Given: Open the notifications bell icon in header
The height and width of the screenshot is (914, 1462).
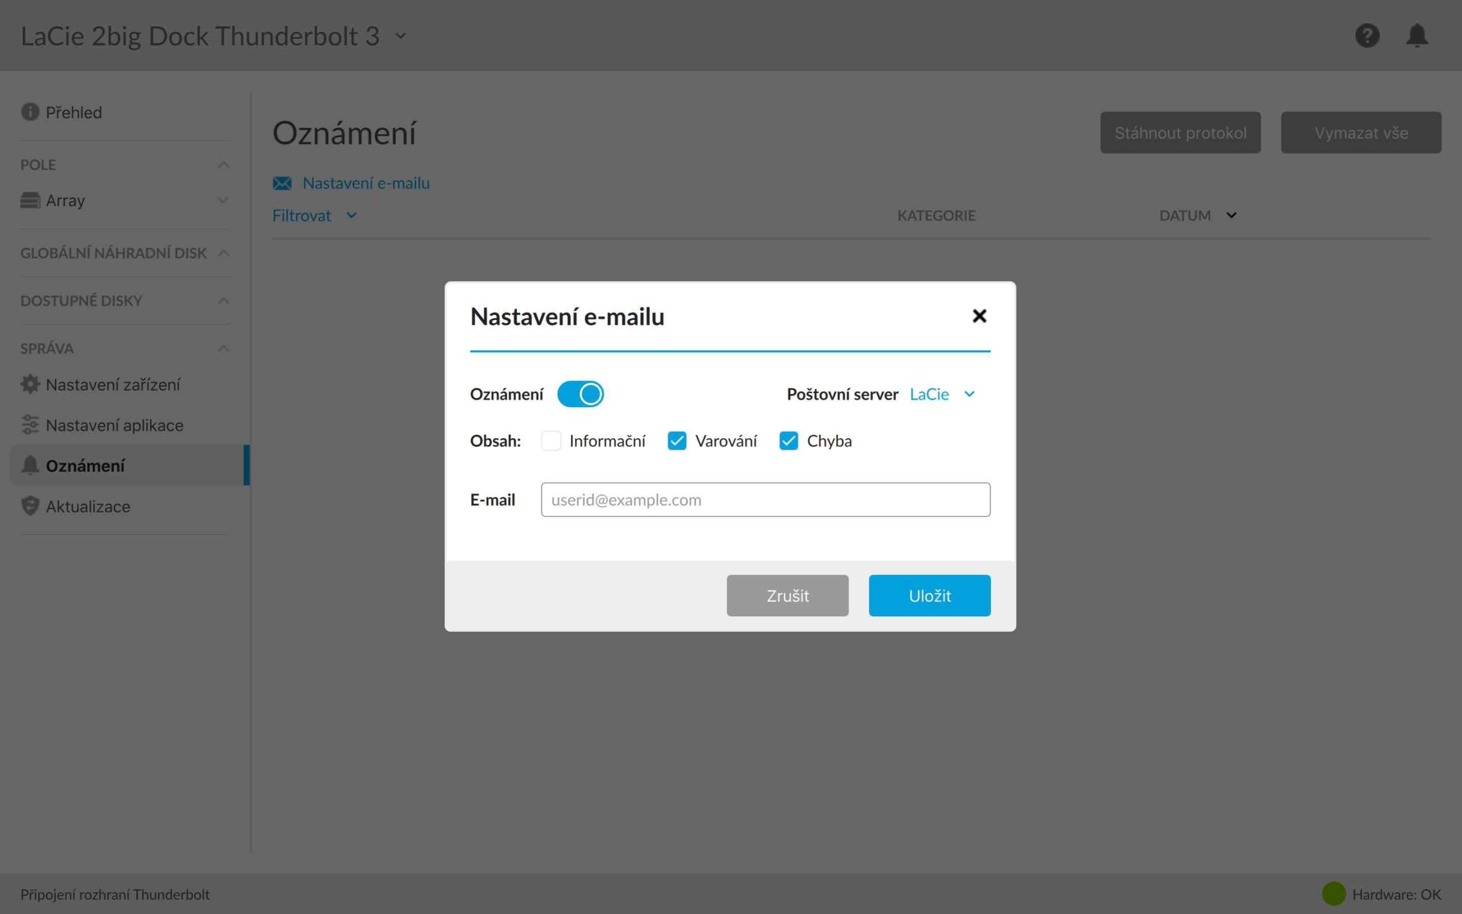Looking at the screenshot, I should coord(1417,35).
